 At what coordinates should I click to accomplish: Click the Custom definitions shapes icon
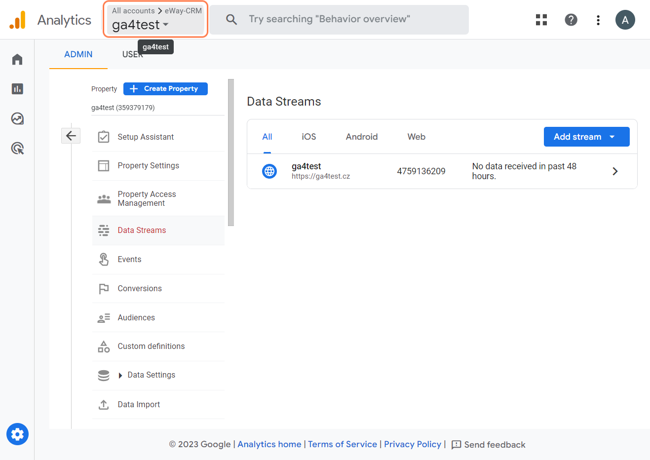[104, 346]
